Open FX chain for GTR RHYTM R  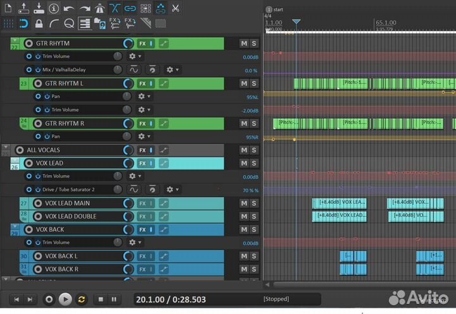click(x=143, y=123)
